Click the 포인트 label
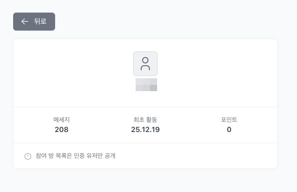 229,120
